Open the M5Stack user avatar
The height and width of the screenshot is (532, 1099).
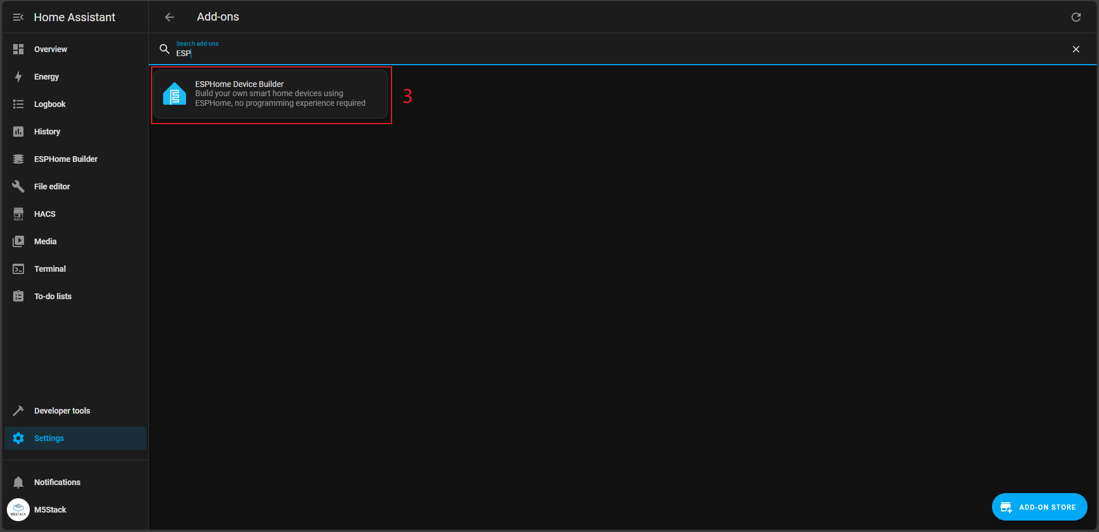18,510
